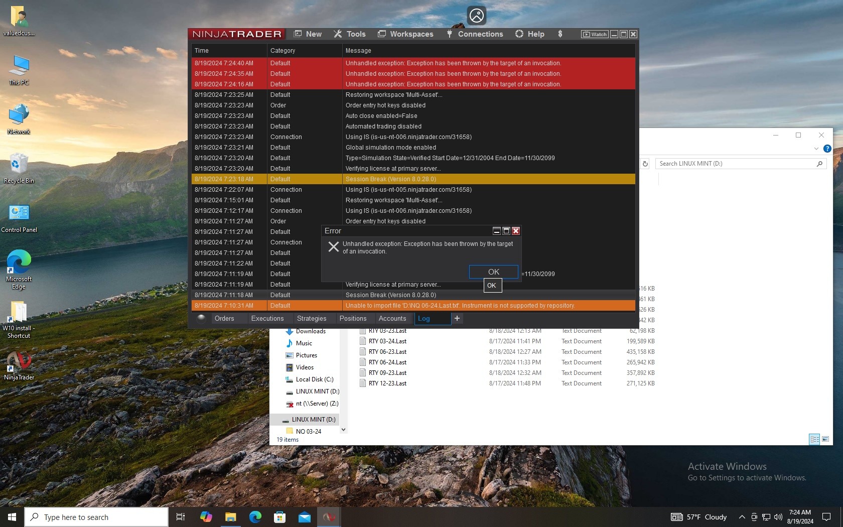Select file RTY 12-23.Last
The image size is (843, 527).
pos(387,383)
